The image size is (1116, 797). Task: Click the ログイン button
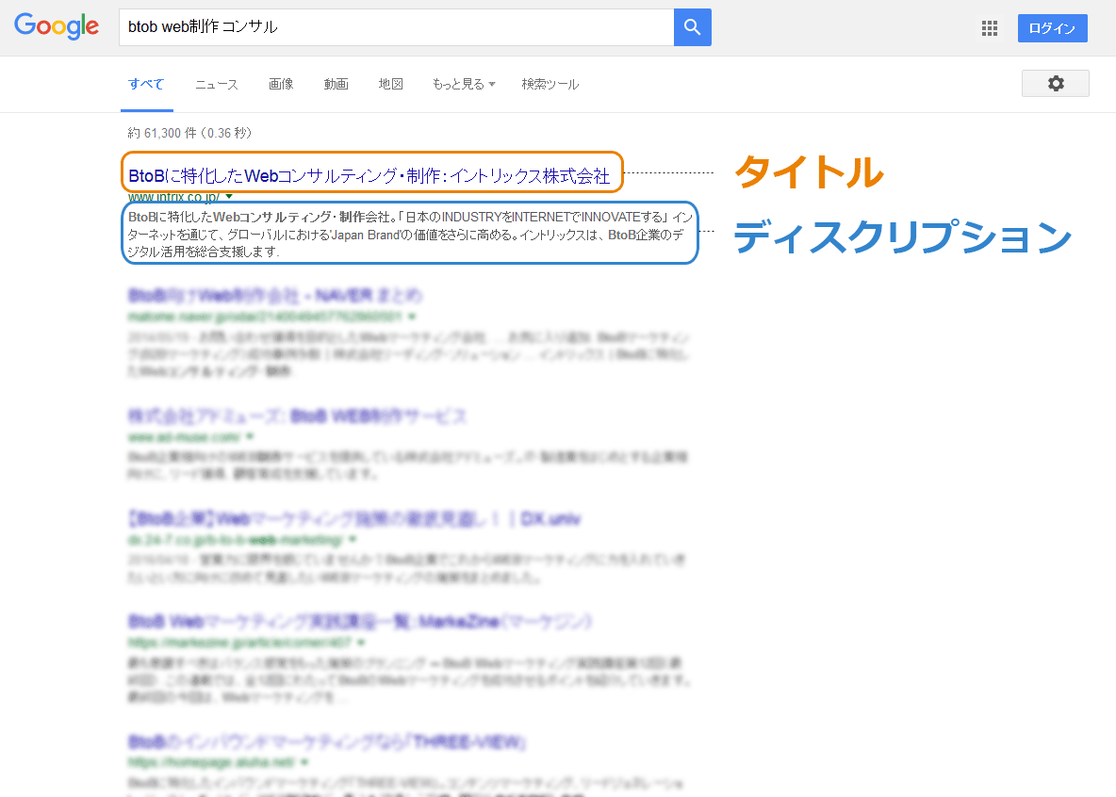click(x=1052, y=28)
